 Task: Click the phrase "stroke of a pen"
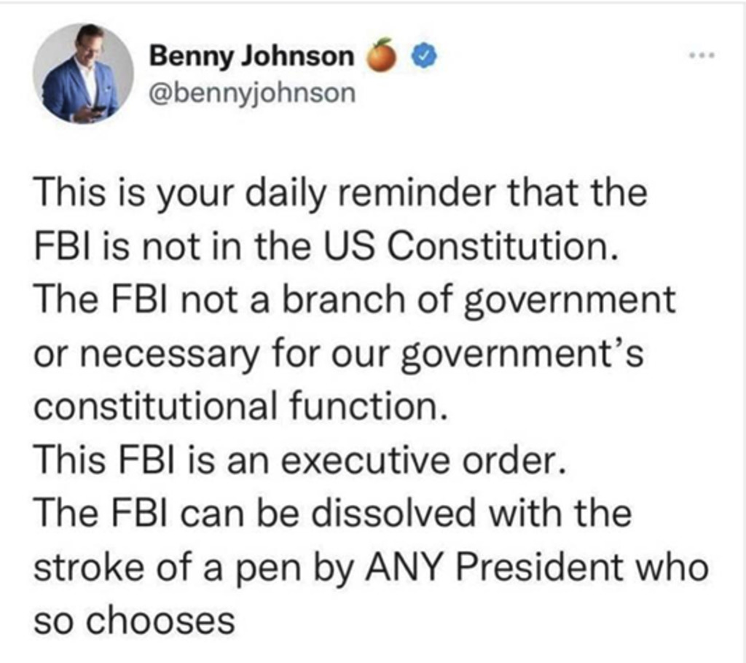[x=168, y=569]
